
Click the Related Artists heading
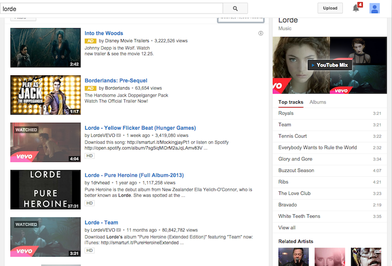[296, 241]
